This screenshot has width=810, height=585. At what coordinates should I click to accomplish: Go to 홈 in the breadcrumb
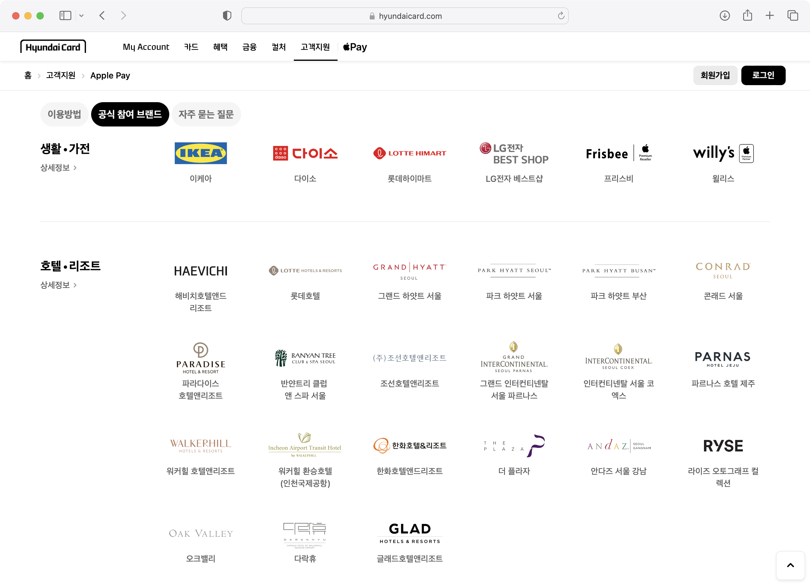[28, 75]
